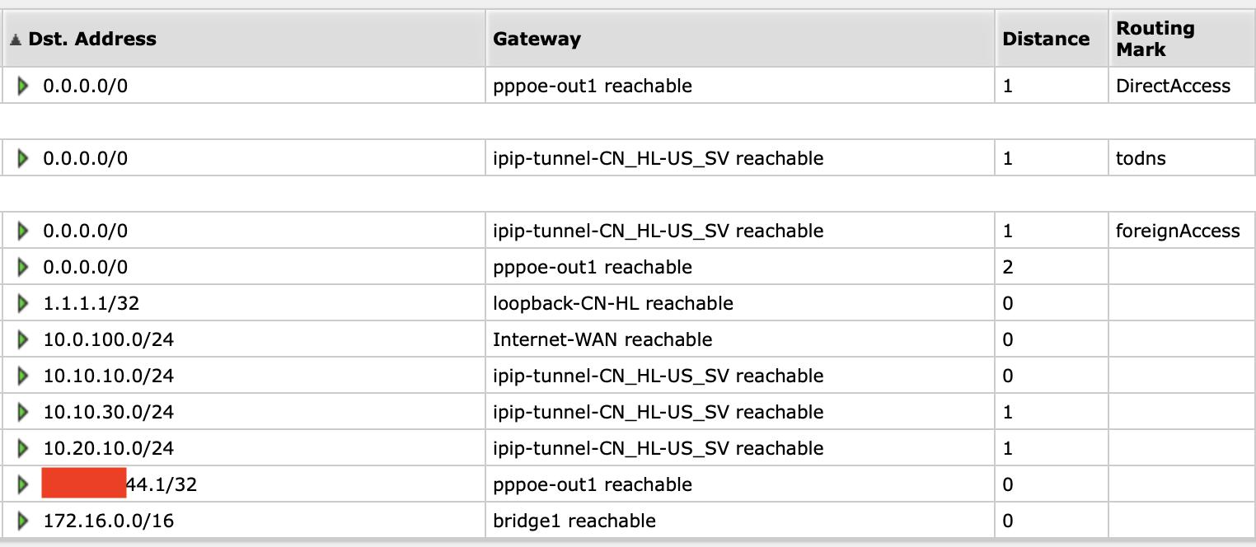Select the loopback-CN-HL reachable gateway cell

coord(612,303)
